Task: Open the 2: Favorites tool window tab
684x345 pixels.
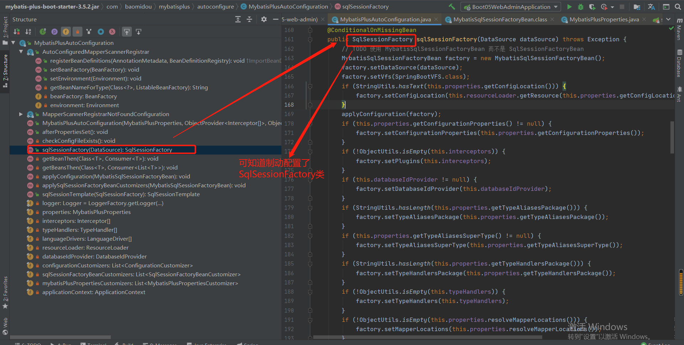Action: pos(5,292)
